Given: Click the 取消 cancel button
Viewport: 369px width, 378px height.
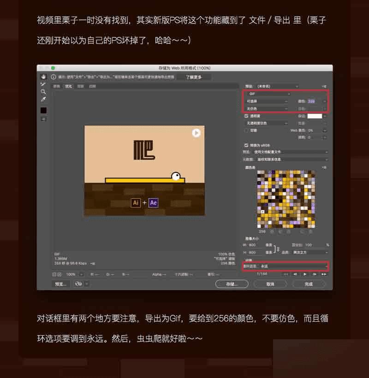Looking at the screenshot, I should pos(270,284).
